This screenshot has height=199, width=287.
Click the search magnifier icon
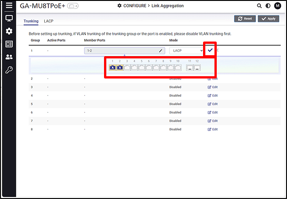tap(259, 6)
